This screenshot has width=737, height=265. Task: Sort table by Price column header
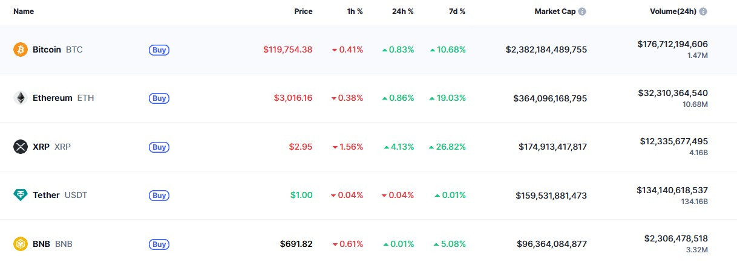(303, 11)
